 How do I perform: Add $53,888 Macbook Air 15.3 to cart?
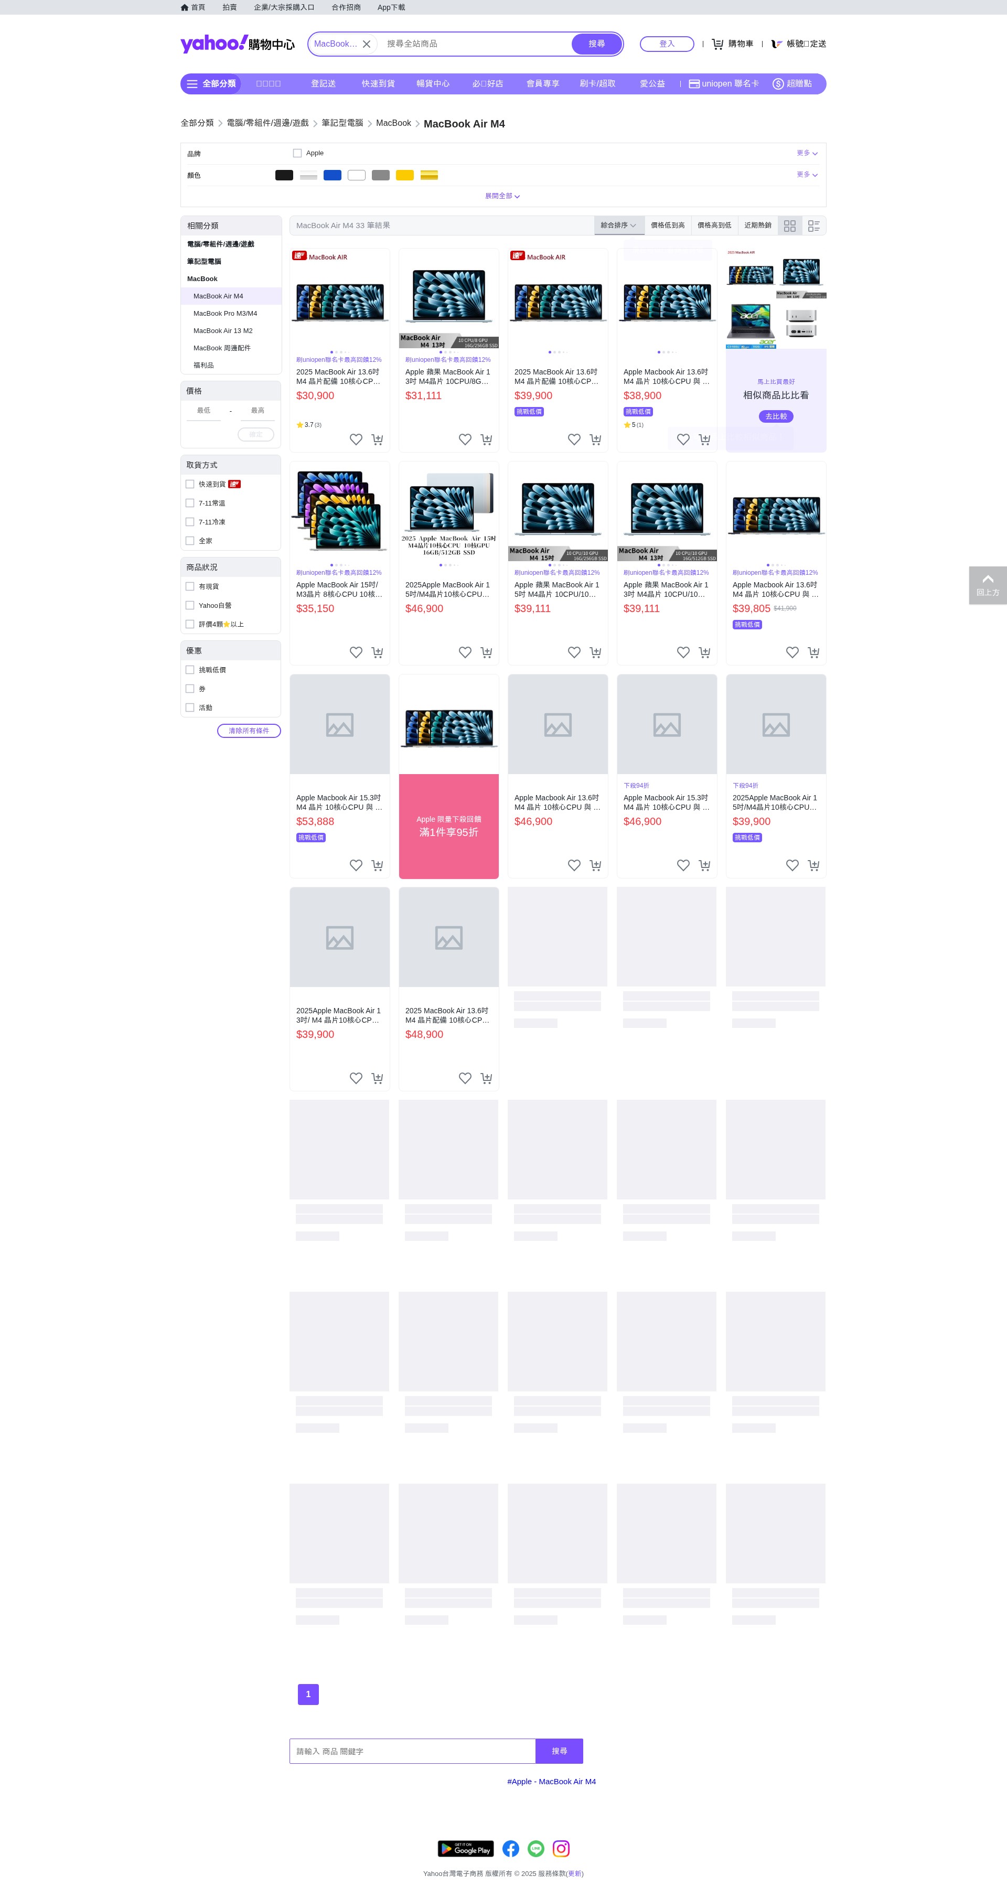[377, 865]
